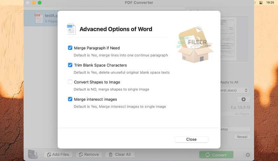Click the Convert Shapes to Image label

(97, 82)
